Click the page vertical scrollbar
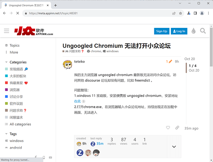213x162 pixels. [211, 47]
